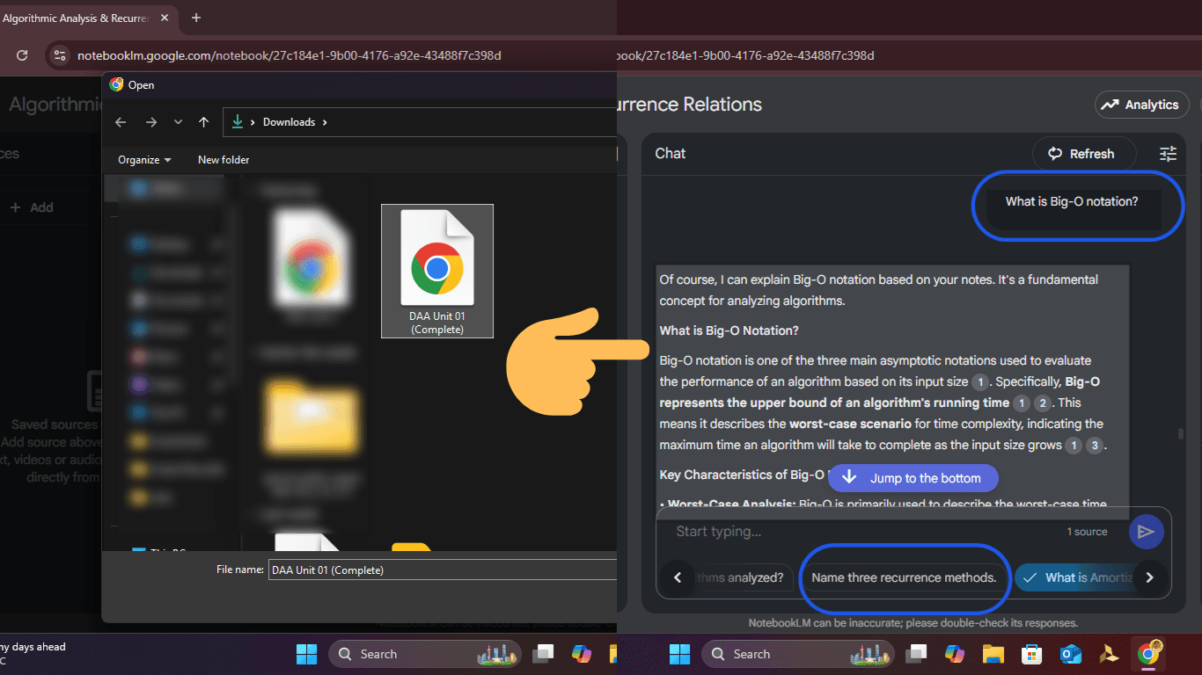This screenshot has width=1202, height=675.
Task: Click the send message arrow icon
Action: tap(1146, 532)
